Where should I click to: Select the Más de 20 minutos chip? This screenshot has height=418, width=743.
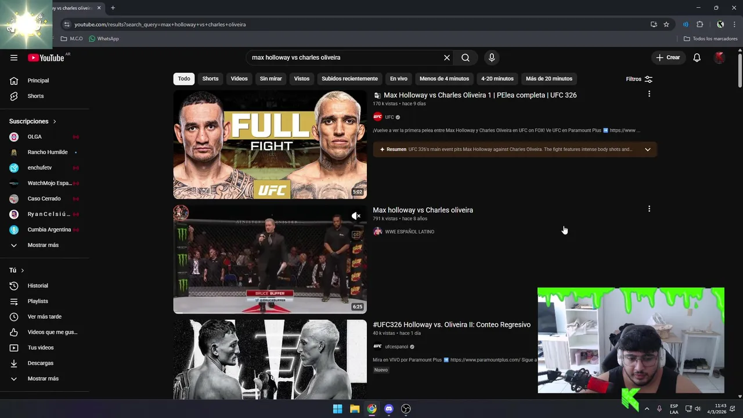pos(549,78)
